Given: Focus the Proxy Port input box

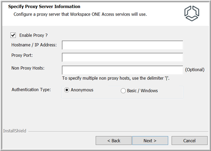Looking at the screenshot, I should [122, 57].
